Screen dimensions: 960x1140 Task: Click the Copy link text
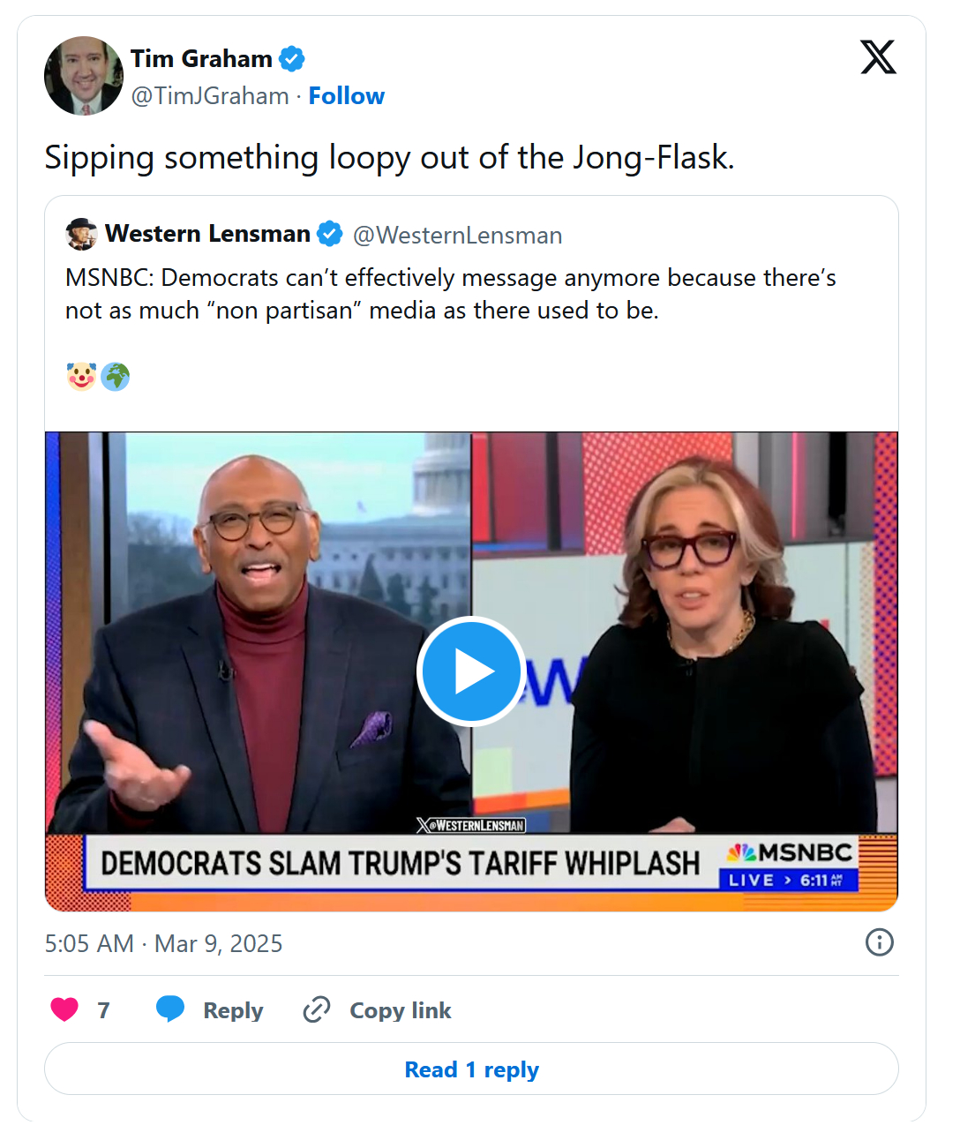[400, 1010]
